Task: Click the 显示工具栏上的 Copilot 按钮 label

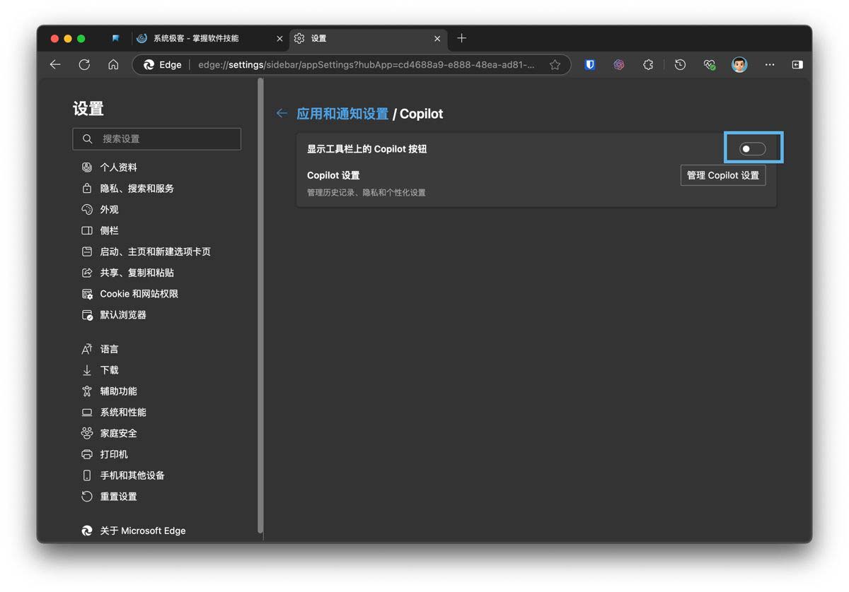Action: coord(366,149)
